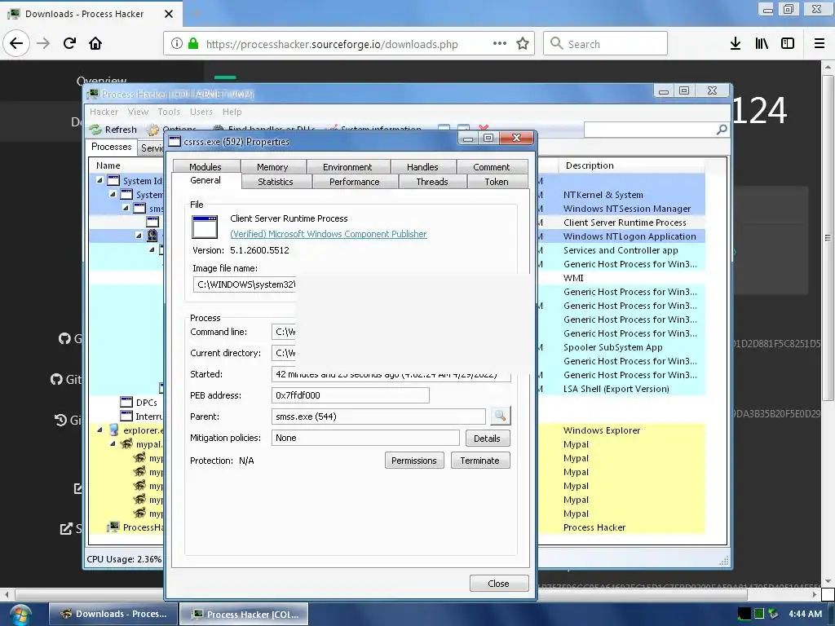
Task: Click the Parent smss.exe (544) field
Action: click(378, 417)
